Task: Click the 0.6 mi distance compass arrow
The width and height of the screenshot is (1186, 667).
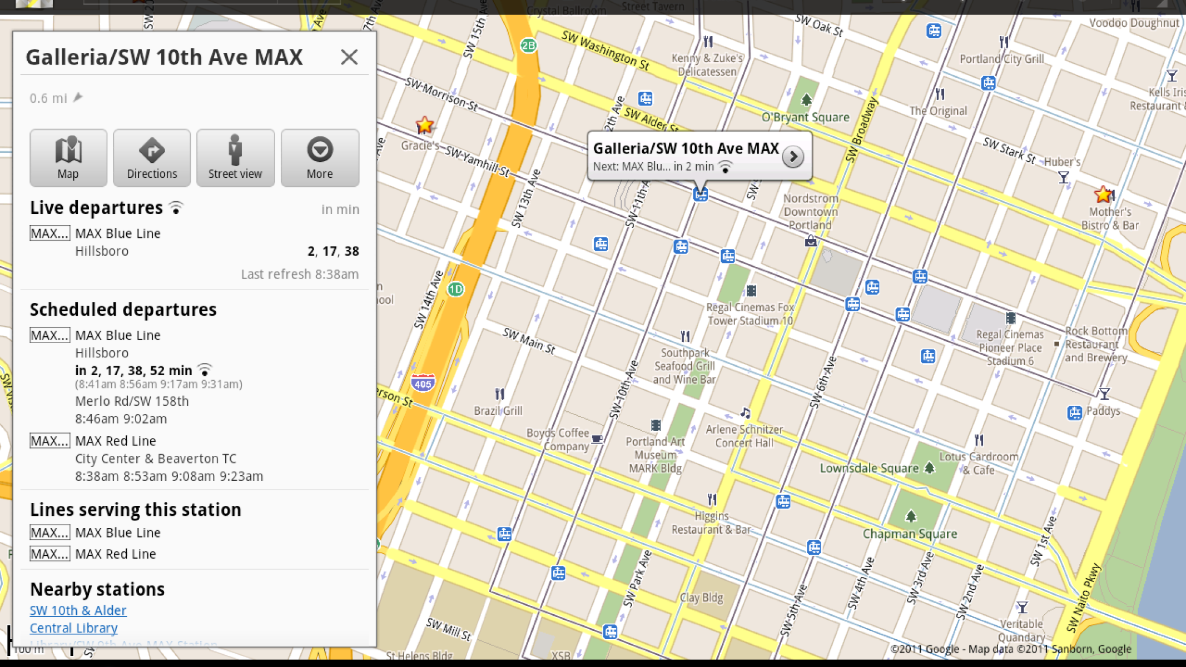Action: (x=78, y=98)
